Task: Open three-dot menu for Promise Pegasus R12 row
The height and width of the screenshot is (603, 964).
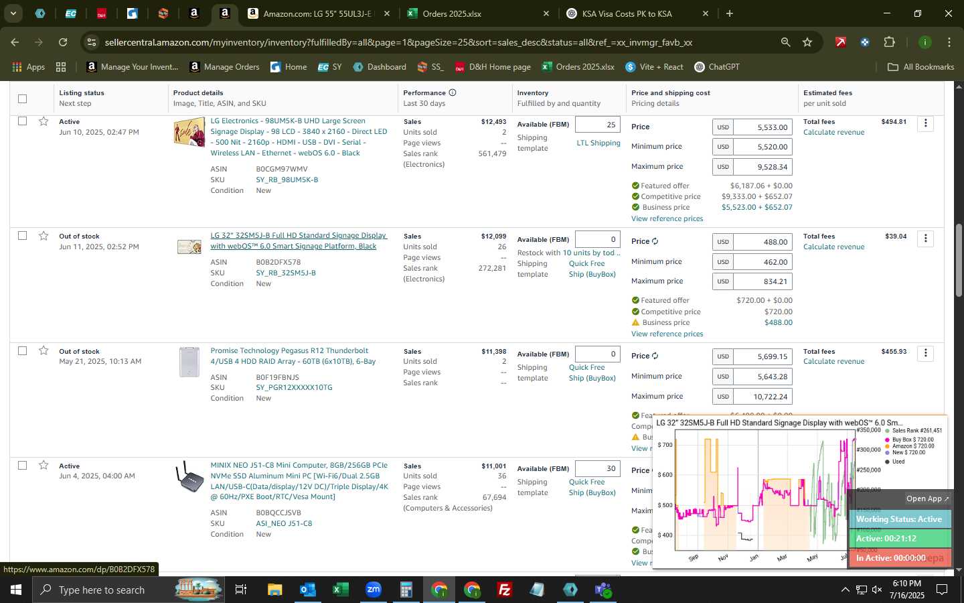Action: pyautogui.click(x=925, y=353)
